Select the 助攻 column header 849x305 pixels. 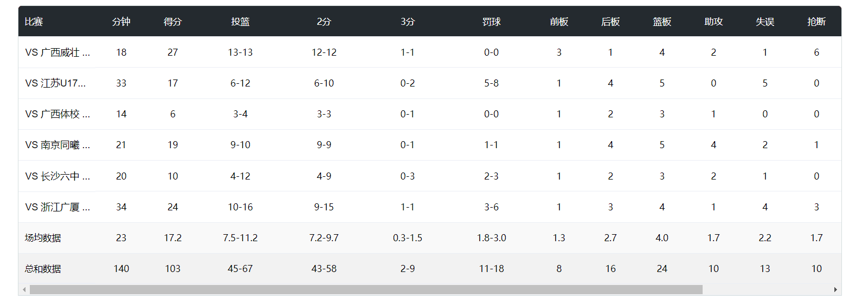[x=713, y=22]
